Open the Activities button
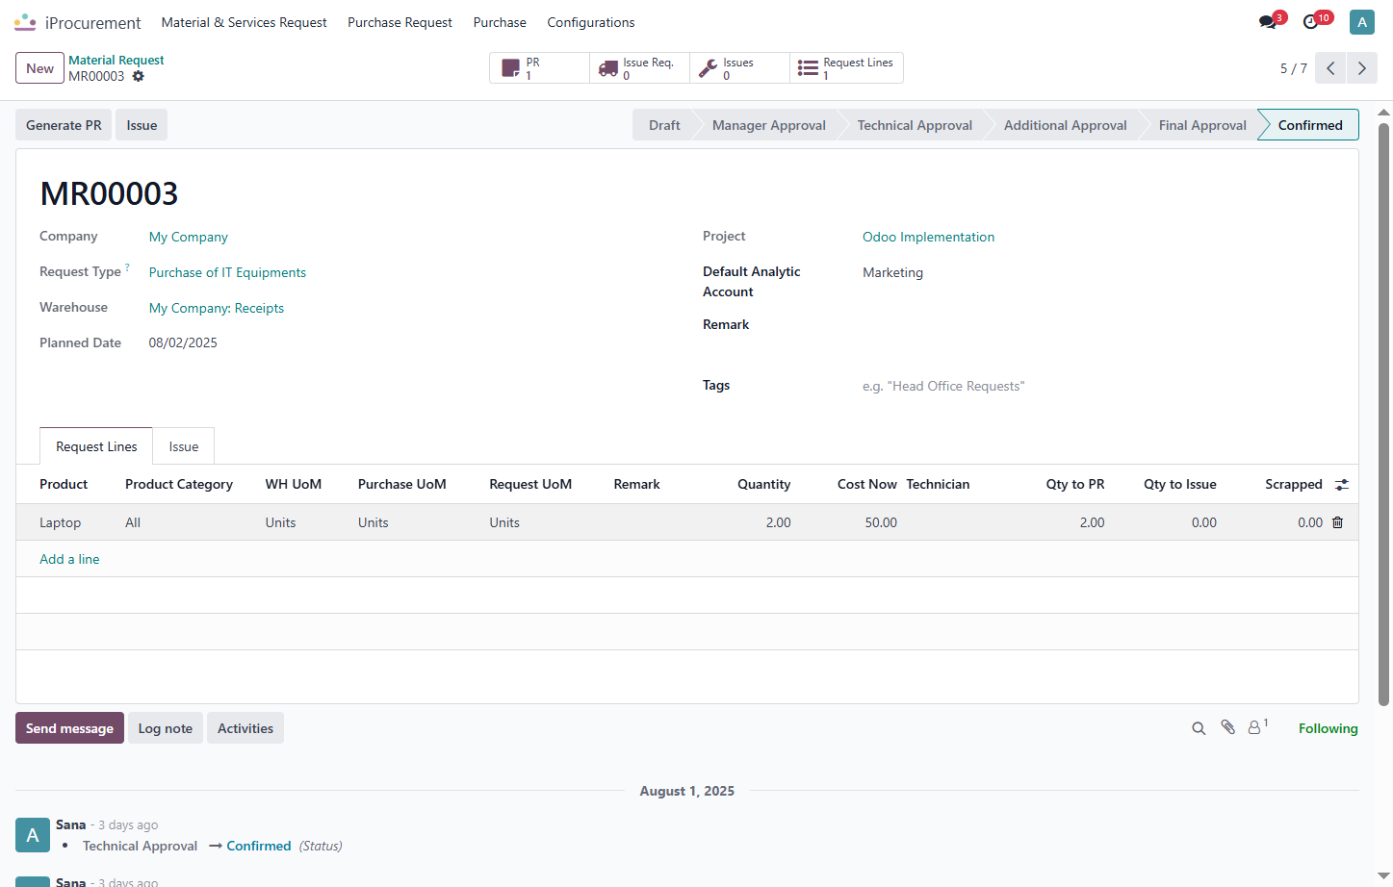 (245, 728)
